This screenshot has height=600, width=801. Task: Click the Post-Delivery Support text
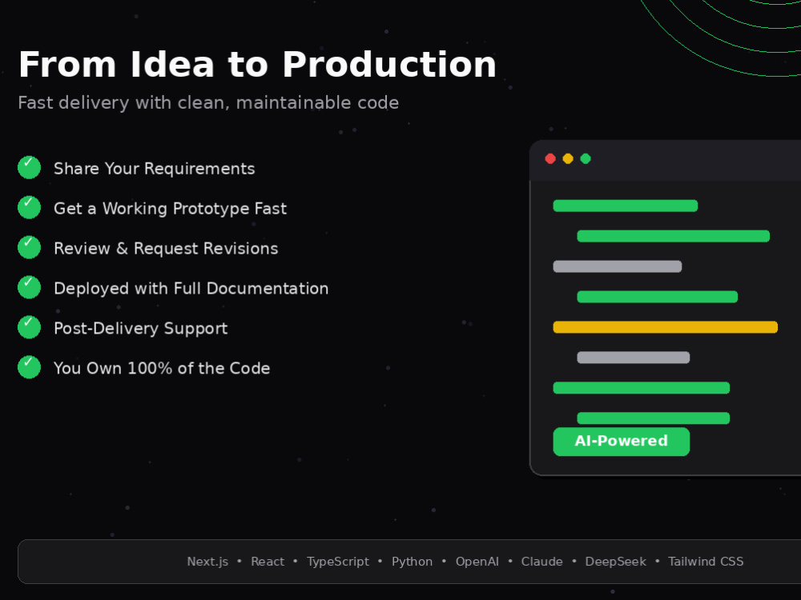click(140, 329)
